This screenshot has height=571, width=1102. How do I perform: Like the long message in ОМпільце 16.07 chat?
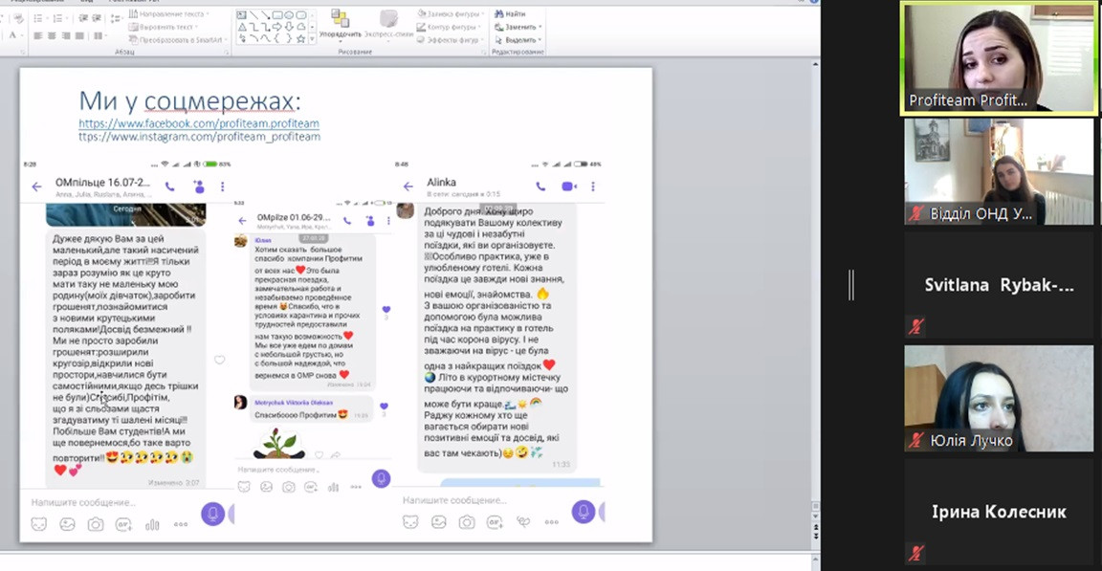tap(220, 361)
